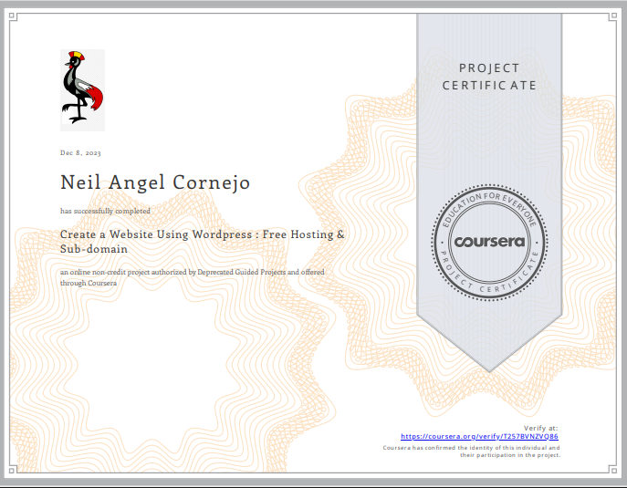Click the round Coursera seal emblem
Viewport: 627px width, 488px height.
(x=488, y=242)
